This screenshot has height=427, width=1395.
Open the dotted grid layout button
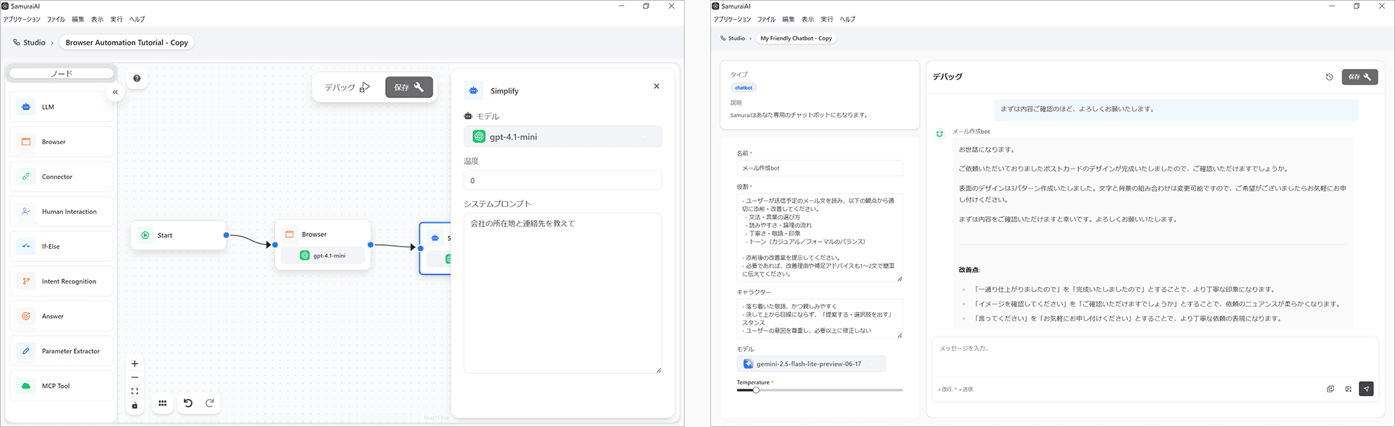coord(163,403)
